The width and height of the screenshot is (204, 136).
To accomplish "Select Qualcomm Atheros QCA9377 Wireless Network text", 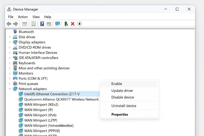I will (62, 99).
